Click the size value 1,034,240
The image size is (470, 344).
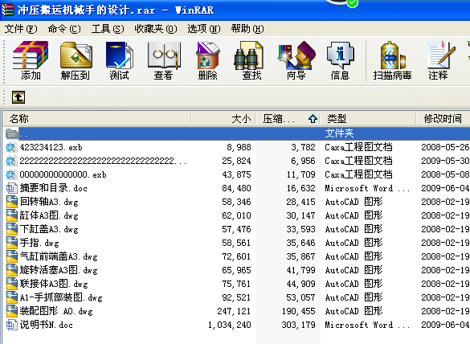coord(229,325)
